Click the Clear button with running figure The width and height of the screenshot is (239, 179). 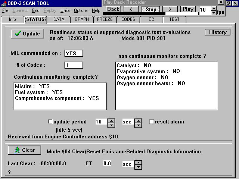(24, 150)
